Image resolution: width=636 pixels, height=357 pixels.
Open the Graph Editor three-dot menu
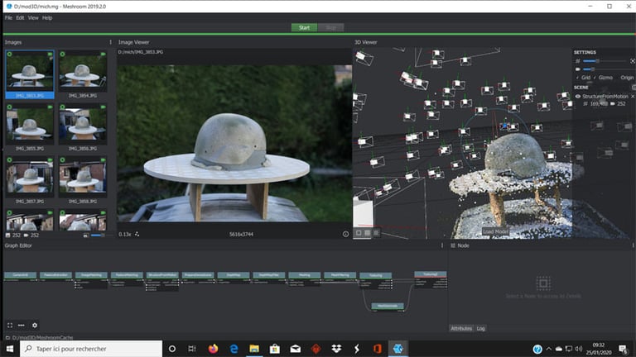443,245
